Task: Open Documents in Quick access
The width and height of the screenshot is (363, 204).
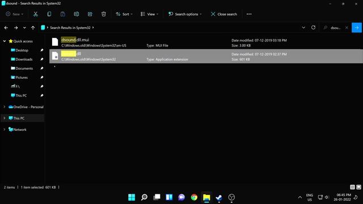Action: click(x=24, y=69)
